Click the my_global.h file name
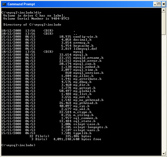Image resolution: width=167 pixels, height=157 pixels. (84, 91)
